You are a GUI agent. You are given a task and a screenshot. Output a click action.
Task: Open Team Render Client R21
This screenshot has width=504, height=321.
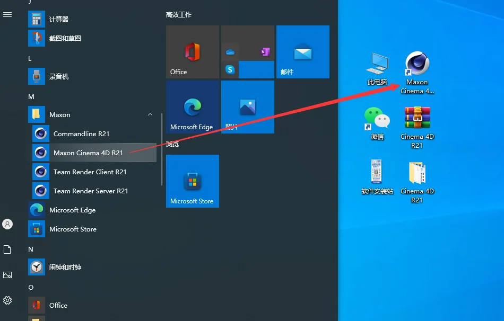click(x=94, y=172)
